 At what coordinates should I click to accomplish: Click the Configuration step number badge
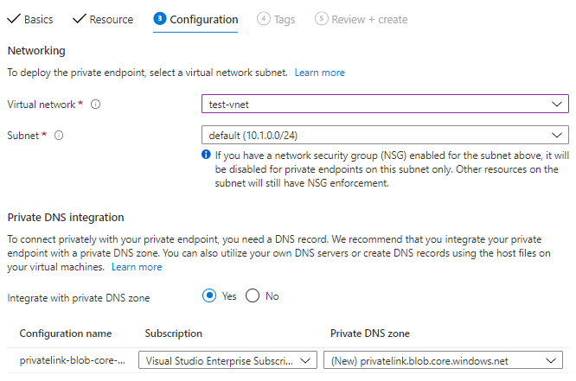coord(159,19)
